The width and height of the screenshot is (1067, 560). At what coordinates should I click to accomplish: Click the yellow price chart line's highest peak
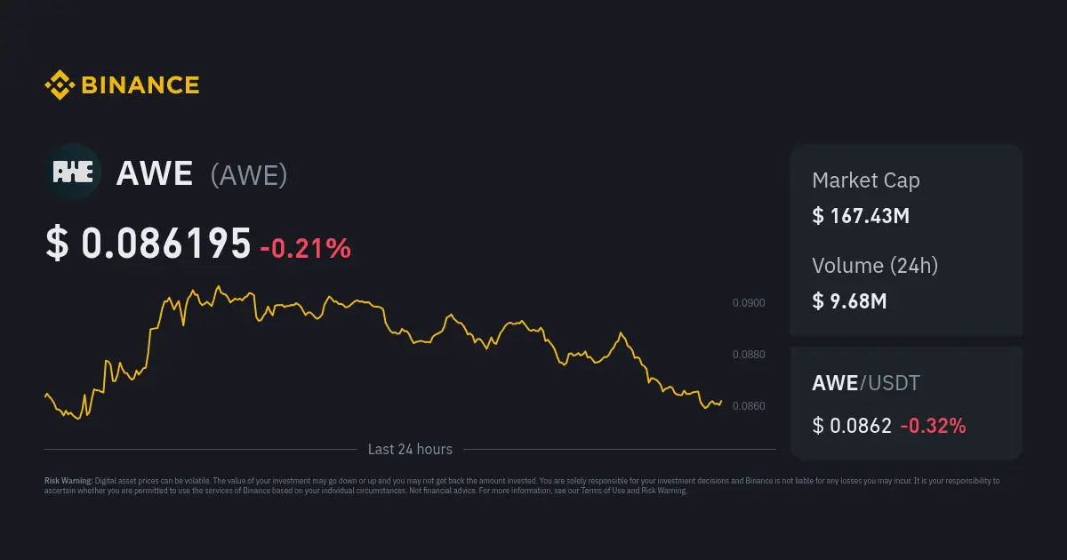[x=218, y=287]
